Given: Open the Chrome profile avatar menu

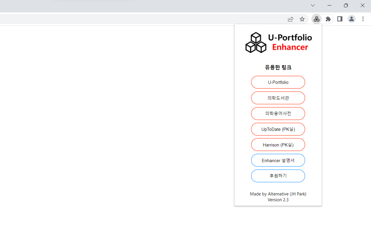Looking at the screenshot, I should point(351,19).
